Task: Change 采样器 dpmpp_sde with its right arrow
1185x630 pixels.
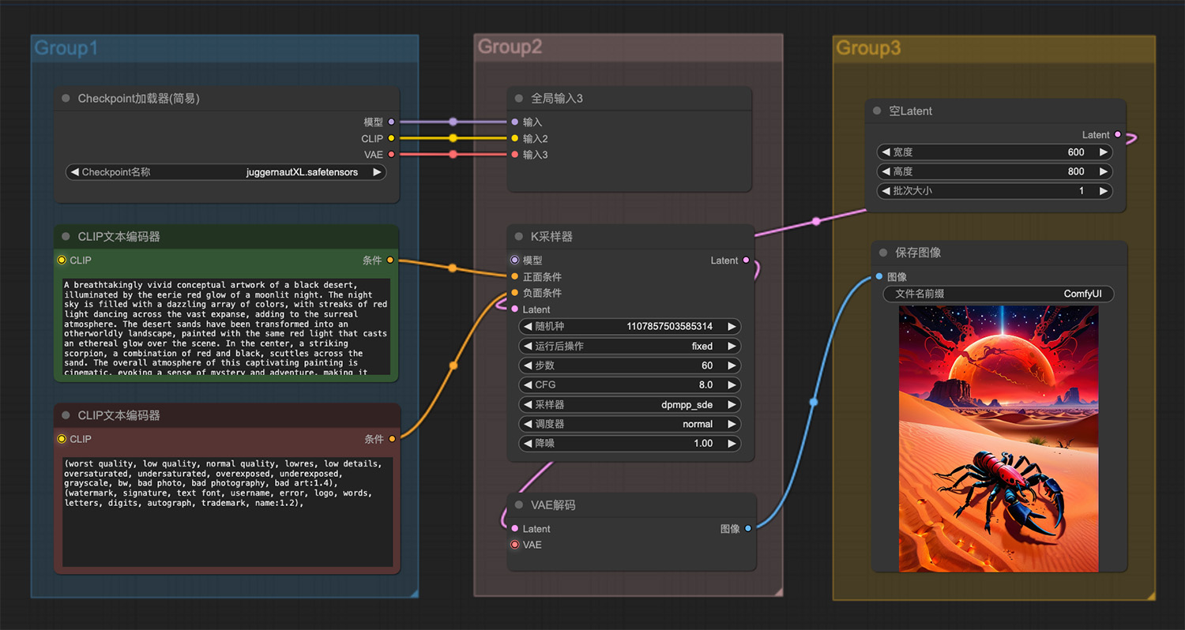Action: [x=732, y=404]
